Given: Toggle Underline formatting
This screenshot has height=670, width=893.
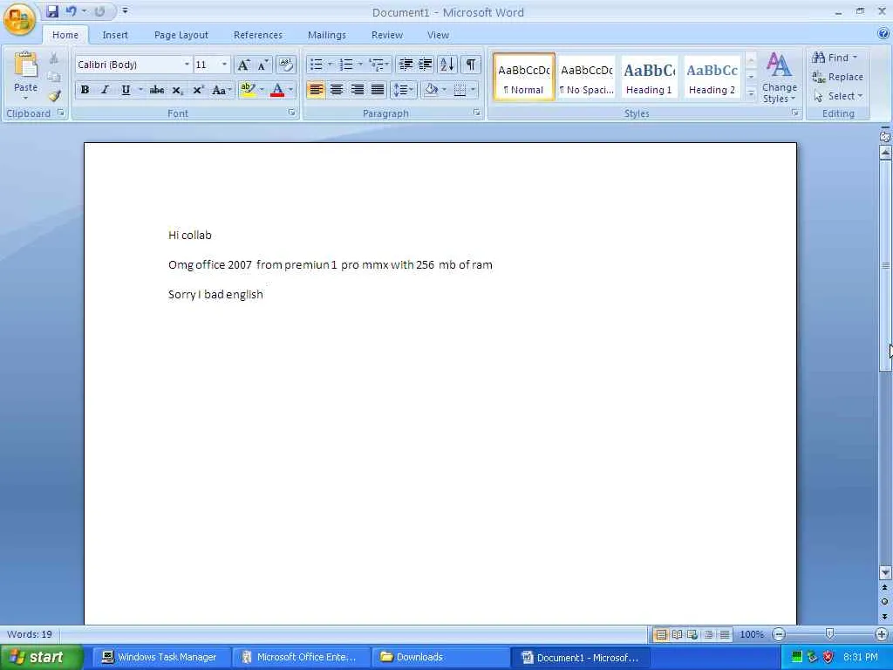Looking at the screenshot, I should coord(126,90).
